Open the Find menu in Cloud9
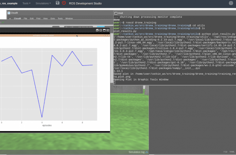 tap(38, 18)
